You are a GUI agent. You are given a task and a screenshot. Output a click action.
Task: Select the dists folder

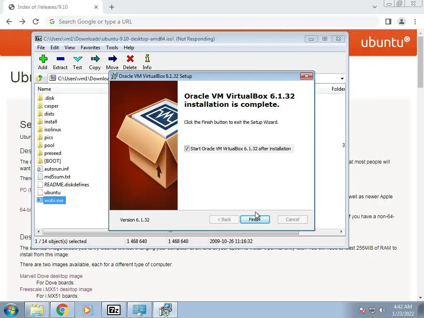[49, 113]
